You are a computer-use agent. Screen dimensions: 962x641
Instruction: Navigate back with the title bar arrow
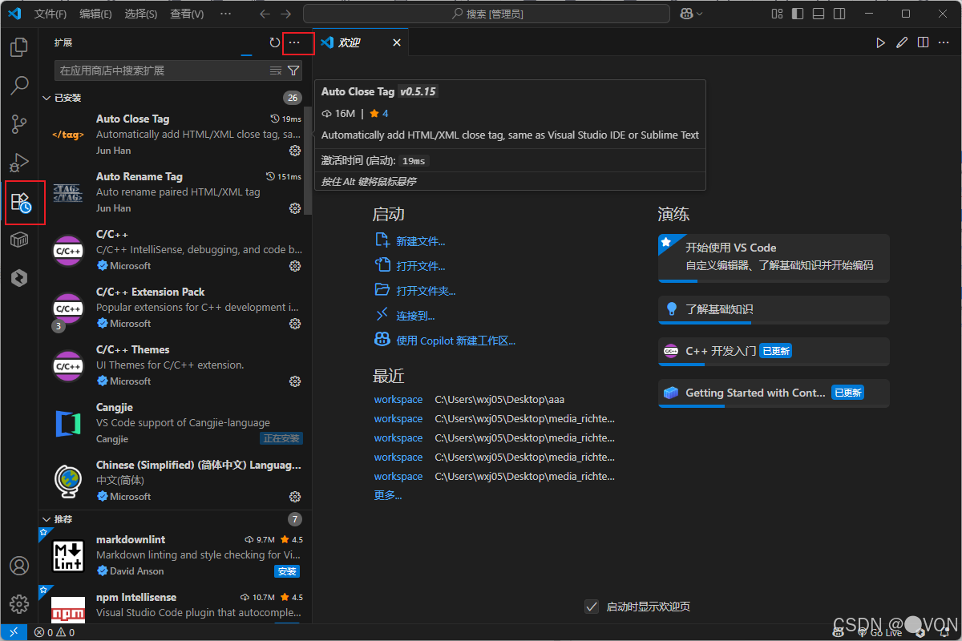coord(265,14)
